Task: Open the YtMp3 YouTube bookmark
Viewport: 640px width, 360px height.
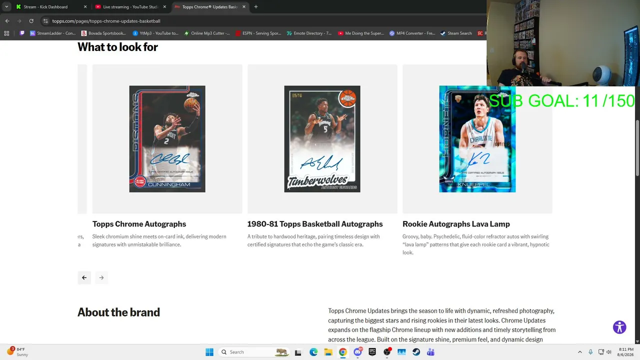Action: [x=155, y=33]
